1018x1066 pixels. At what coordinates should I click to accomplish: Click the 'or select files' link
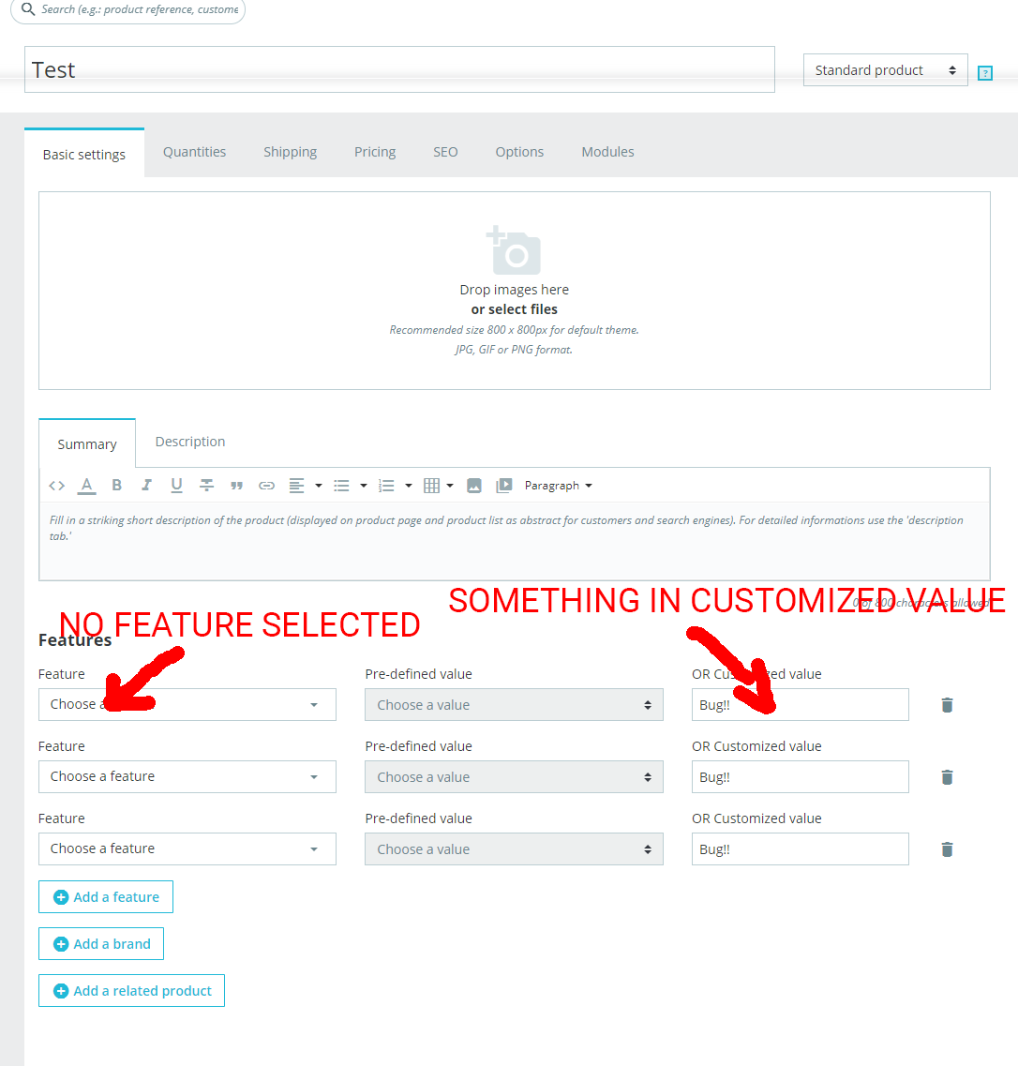tap(515, 309)
